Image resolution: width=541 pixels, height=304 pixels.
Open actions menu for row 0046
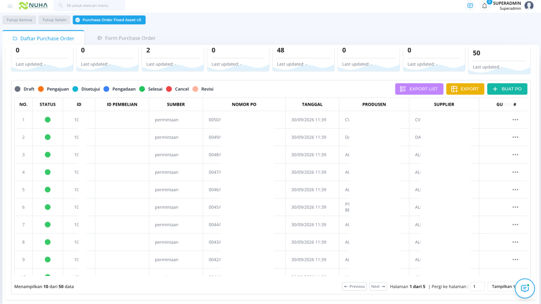tap(515, 190)
